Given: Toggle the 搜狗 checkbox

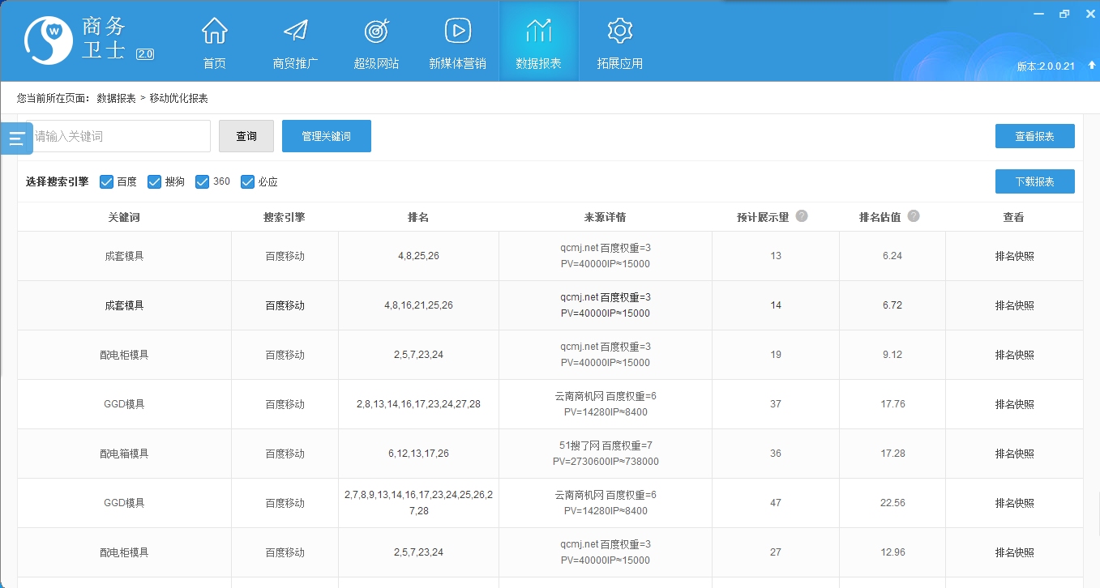Looking at the screenshot, I should pyautogui.click(x=154, y=181).
